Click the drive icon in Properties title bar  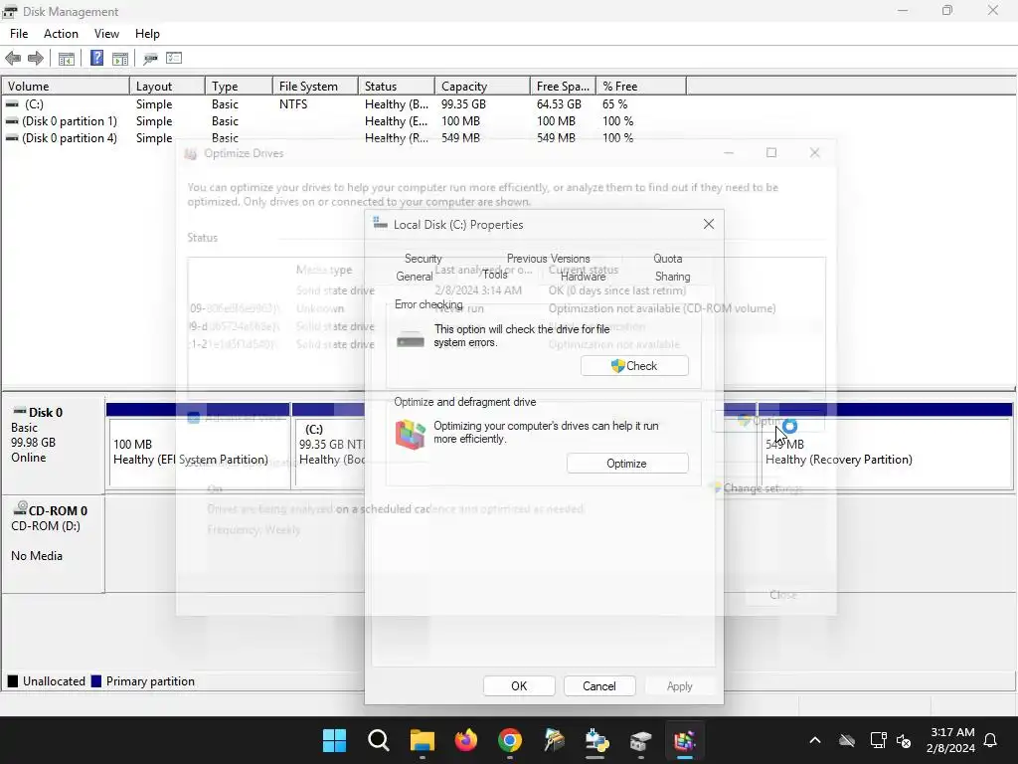381,224
